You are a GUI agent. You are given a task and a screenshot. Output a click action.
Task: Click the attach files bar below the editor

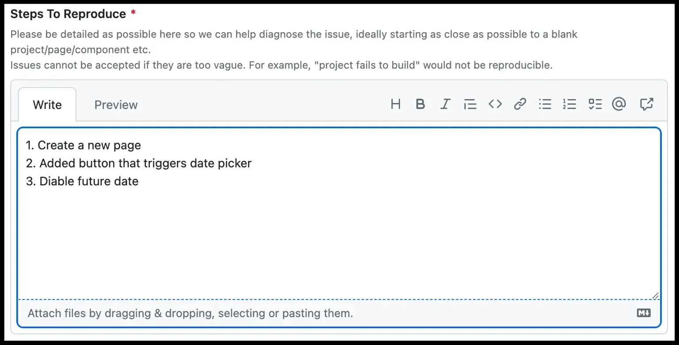click(x=339, y=313)
